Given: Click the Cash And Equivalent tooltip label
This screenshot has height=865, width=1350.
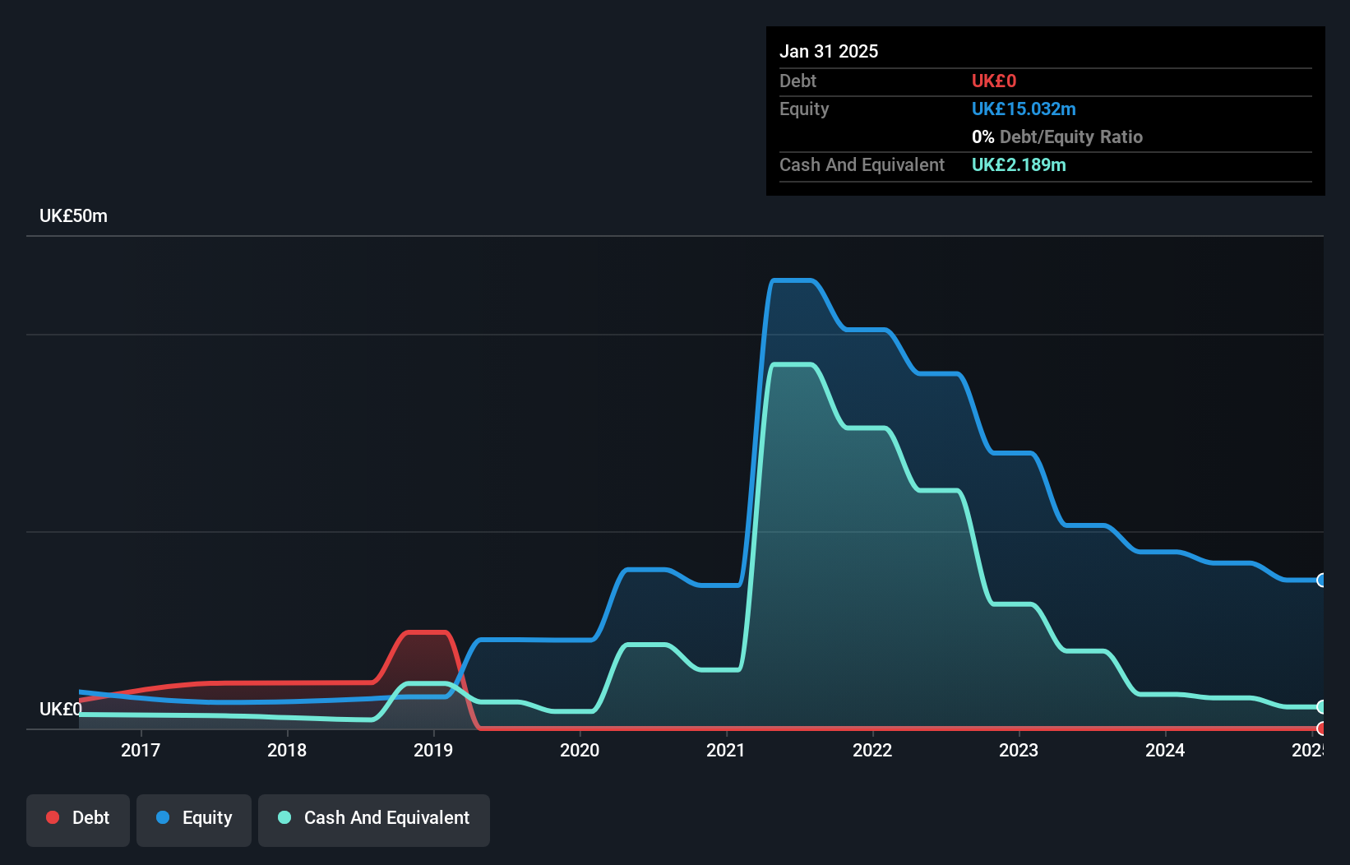Looking at the screenshot, I should 862,165.
